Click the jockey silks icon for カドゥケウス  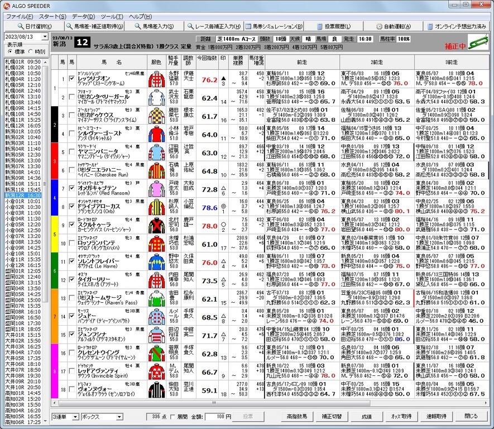tap(156, 116)
